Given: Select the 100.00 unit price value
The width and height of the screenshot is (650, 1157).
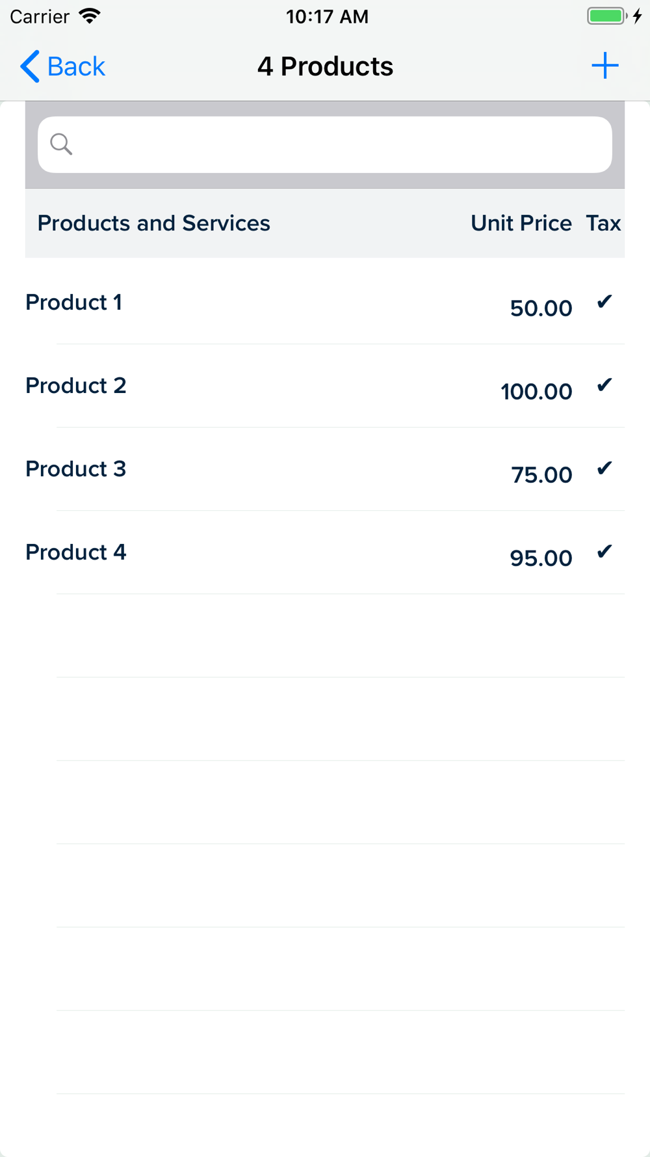Looking at the screenshot, I should [536, 392].
